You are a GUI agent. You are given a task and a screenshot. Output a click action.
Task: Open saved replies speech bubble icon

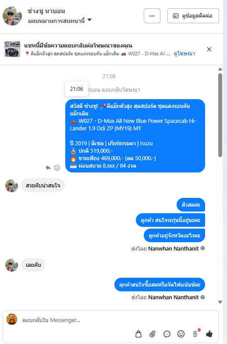(167, 334)
